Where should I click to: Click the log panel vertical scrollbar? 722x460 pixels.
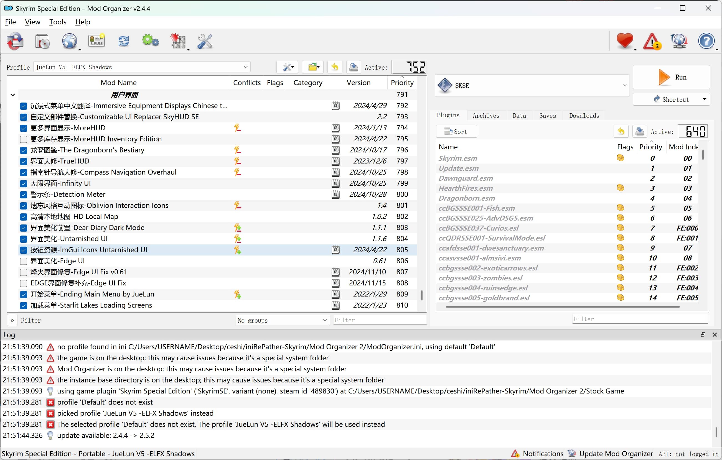tap(716, 432)
